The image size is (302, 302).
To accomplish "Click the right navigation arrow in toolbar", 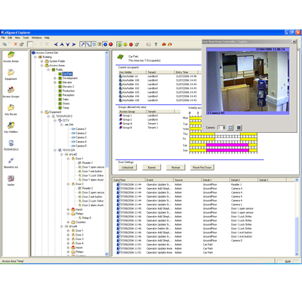I will point(74,45).
